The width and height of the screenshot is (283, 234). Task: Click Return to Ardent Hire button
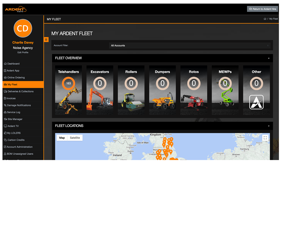pos(262,9)
